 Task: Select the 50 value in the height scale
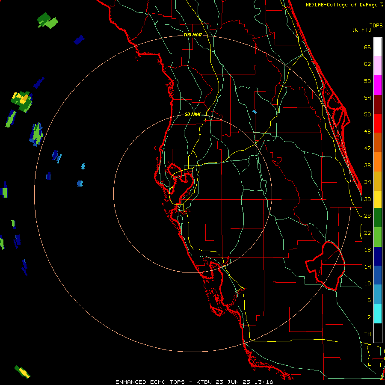[367, 114]
